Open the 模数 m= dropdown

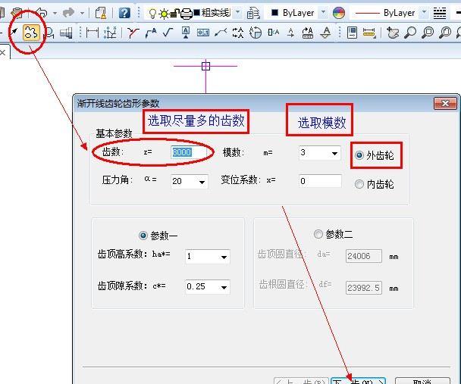coord(334,153)
